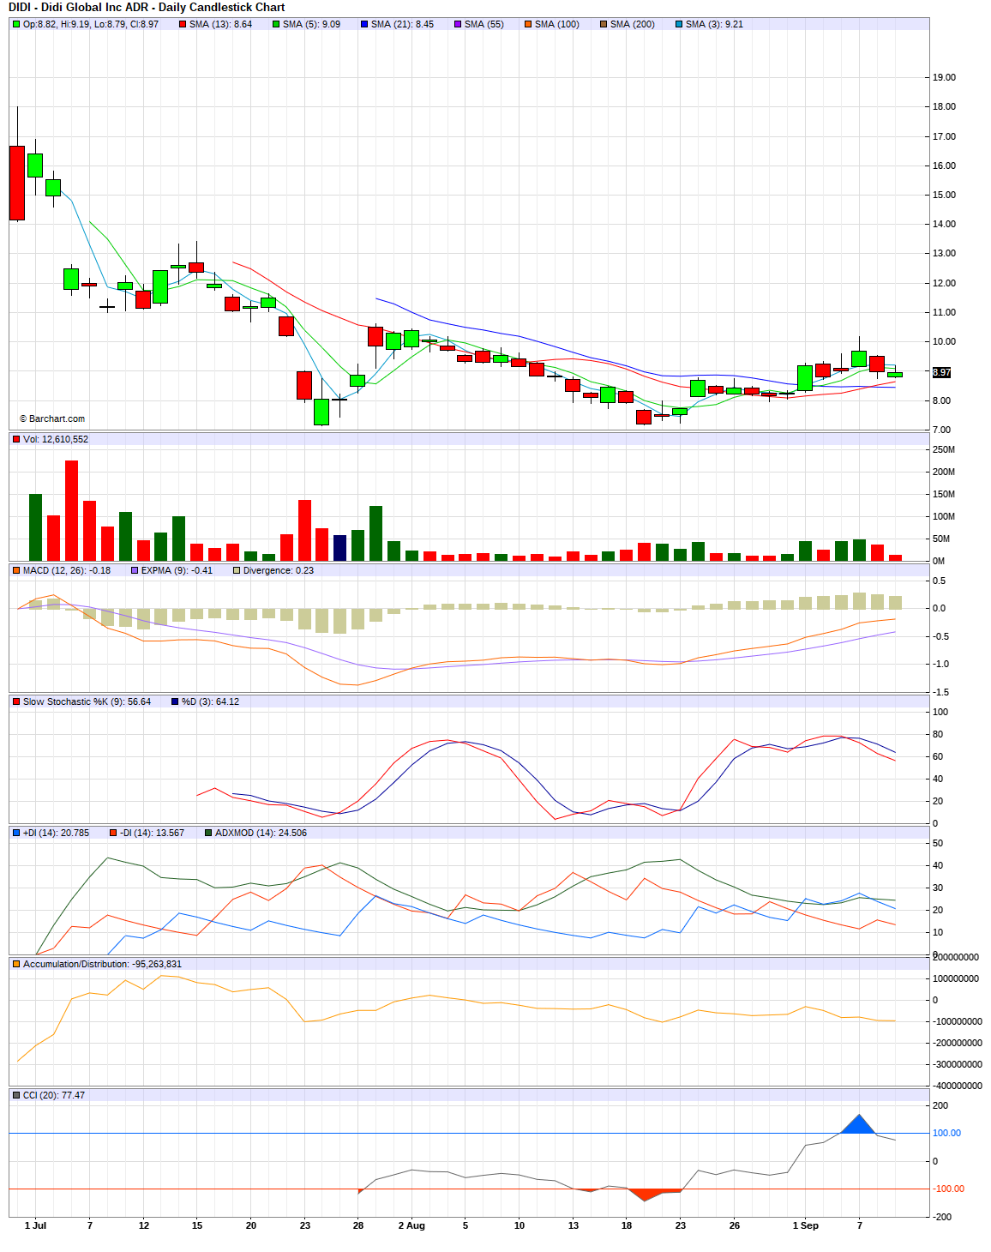Click the 'CCI (20): 77.47' label
The image size is (991, 1252).
54,1095
